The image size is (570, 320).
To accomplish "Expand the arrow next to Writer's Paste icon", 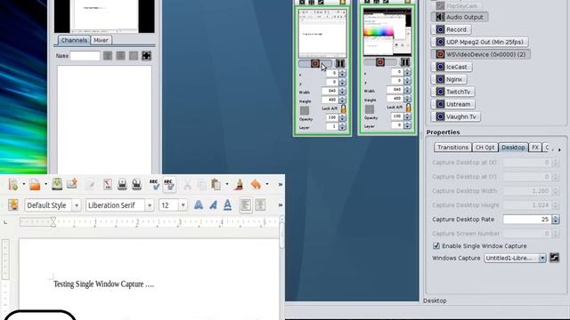I will click(227, 184).
